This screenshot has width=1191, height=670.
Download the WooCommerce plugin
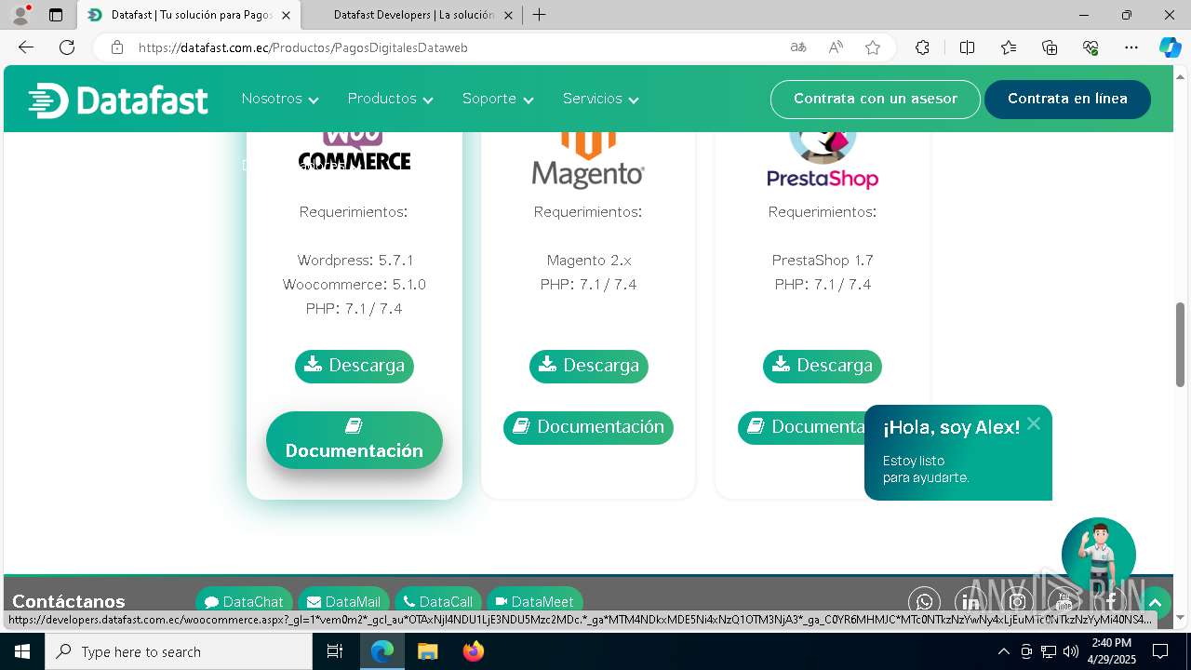point(355,366)
